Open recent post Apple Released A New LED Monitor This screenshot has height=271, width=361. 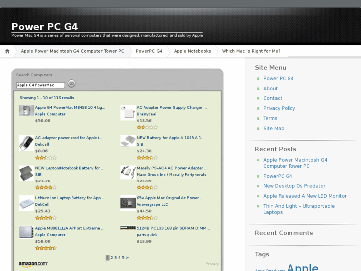coord(305,196)
